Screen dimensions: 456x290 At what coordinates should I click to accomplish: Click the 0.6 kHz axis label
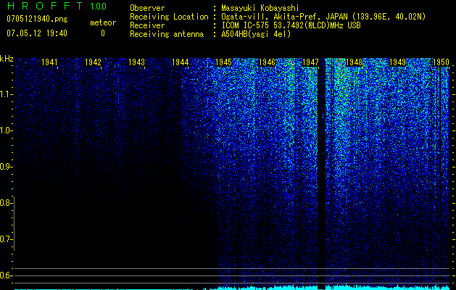tap(6, 275)
